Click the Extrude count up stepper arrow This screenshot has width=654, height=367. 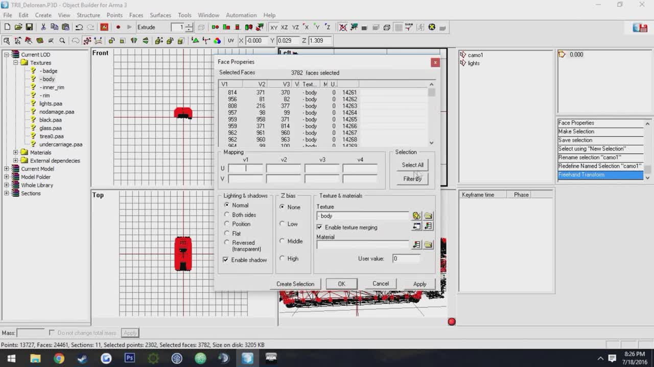(x=188, y=24)
